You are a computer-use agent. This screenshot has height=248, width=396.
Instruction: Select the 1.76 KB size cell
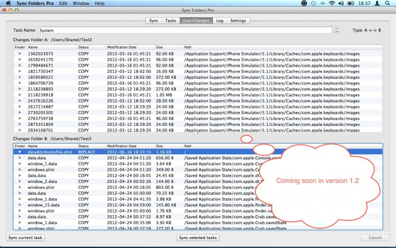point(163,211)
